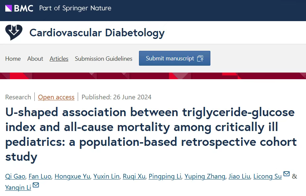
Task: Click the email envelope icon beside Yanqin Li
Action: [36, 185]
